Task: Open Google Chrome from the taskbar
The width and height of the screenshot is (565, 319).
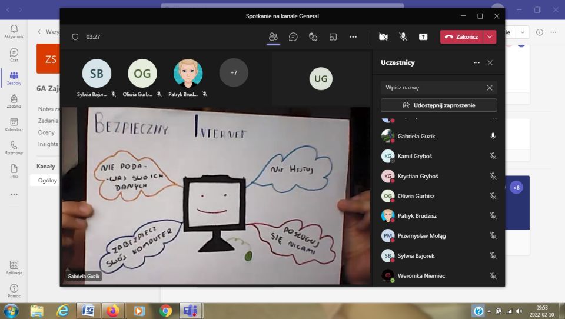Action: click(165, 311)
